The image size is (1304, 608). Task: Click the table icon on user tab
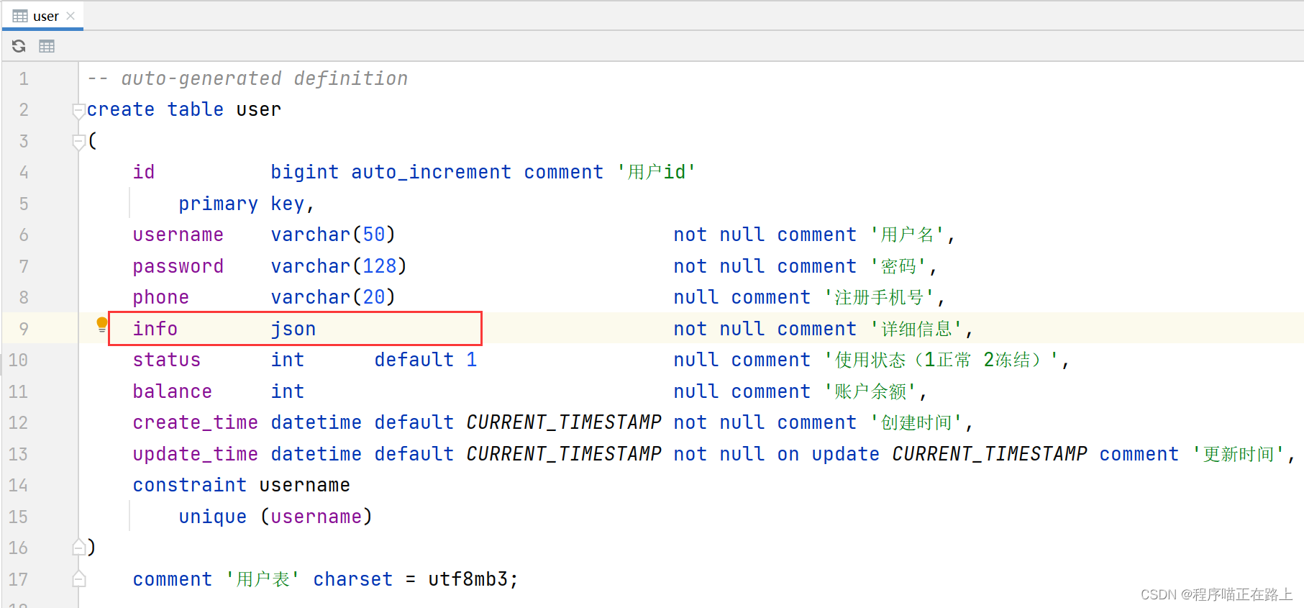point(20,16)
